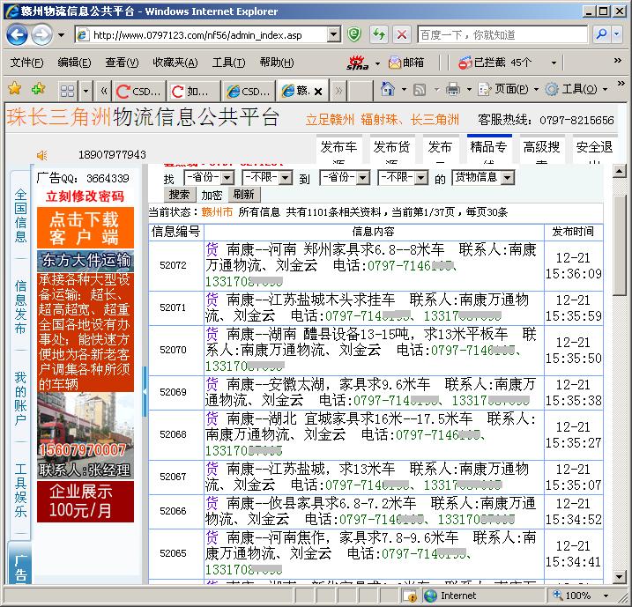632x607 pixels.
Task: Click the browser Forward arrow button
Action: tap(42, 35)
